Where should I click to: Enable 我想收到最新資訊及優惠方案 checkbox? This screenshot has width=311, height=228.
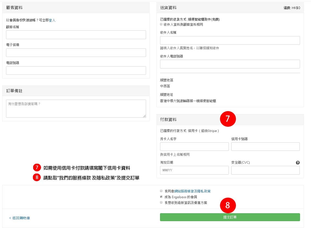(161, 203)
